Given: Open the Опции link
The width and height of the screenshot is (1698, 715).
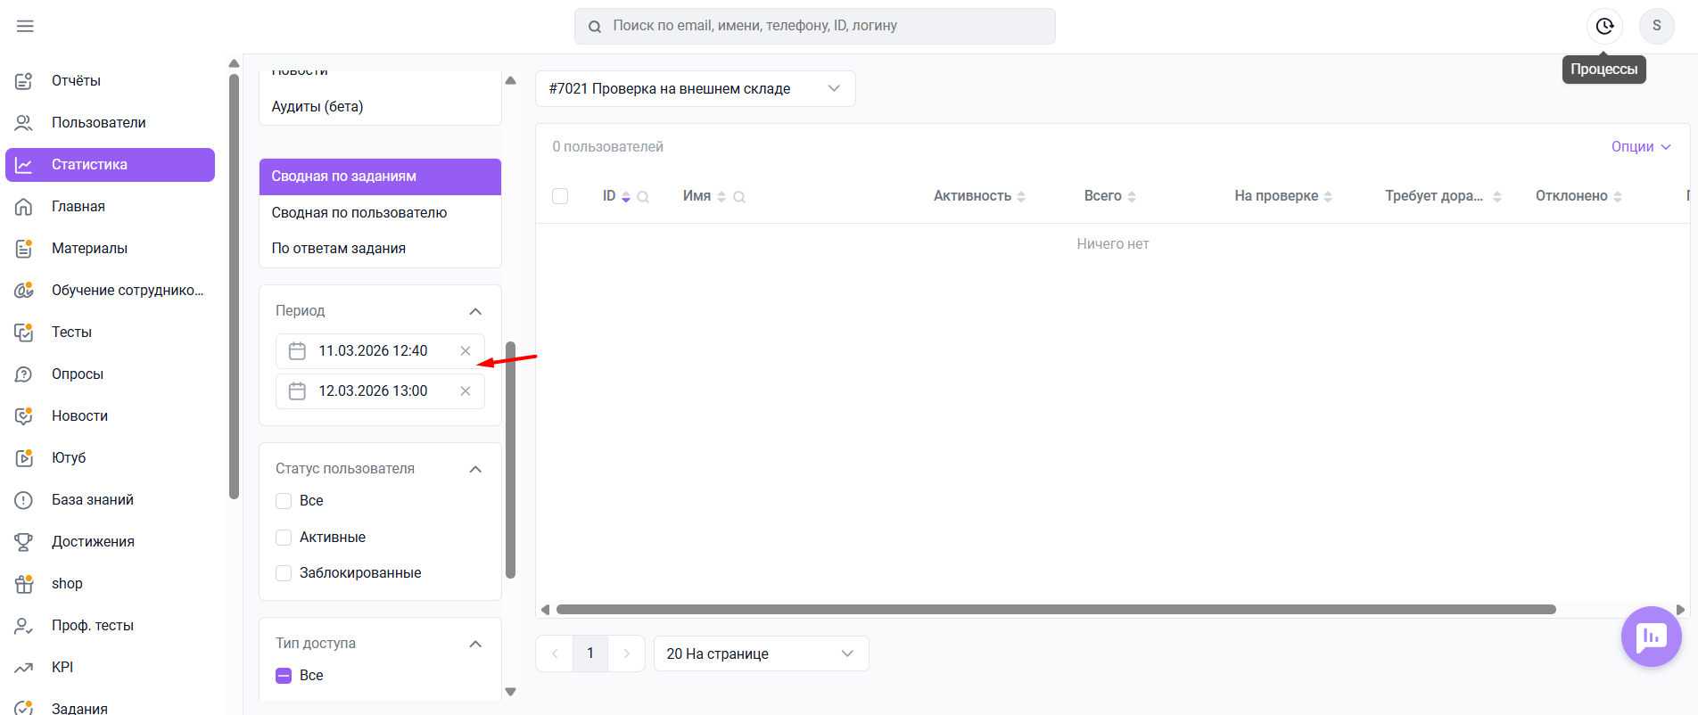Looking at the screenshot, I should point(1640,147).
